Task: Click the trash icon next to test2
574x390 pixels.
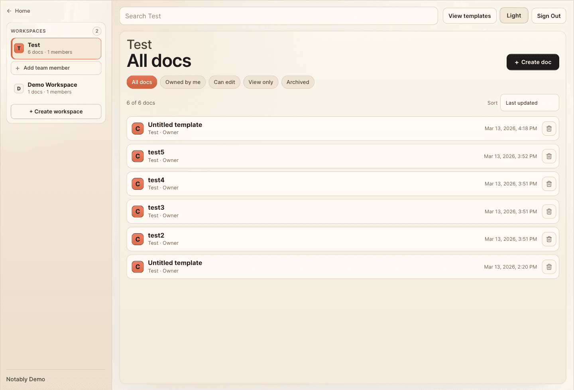Action: tap(549, 239)
